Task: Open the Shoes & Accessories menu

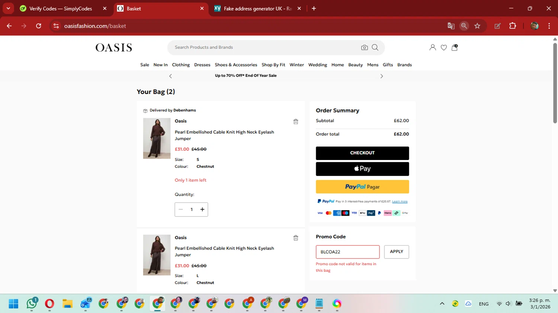Action: coord(236,65)
